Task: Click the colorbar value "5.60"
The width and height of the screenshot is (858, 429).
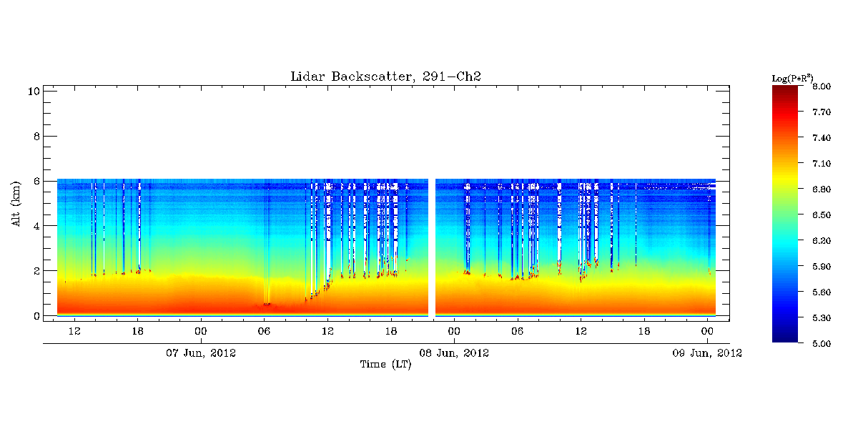Action: pos(822,292)
